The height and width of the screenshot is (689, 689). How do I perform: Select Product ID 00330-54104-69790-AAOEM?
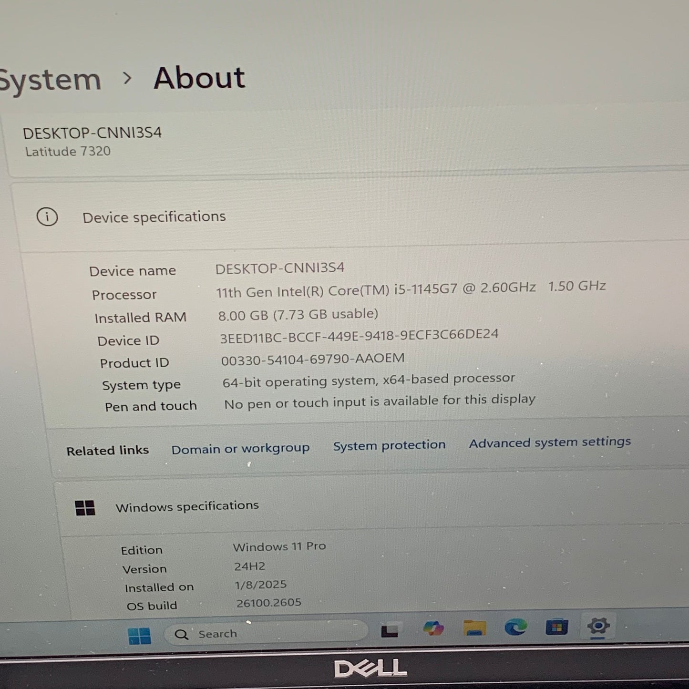pos(313,359)
